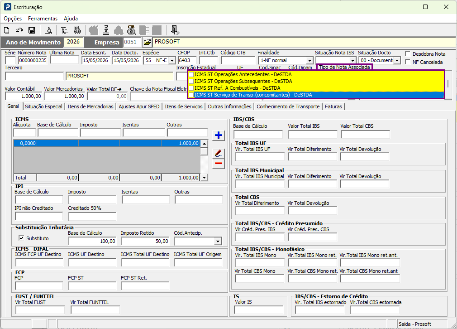Click the tree list structure toolbar icon
The width and height of the screenshot is (457, 329).
64,30
